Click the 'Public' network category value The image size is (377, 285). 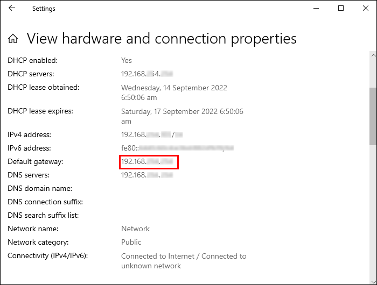tap(131, 242)
